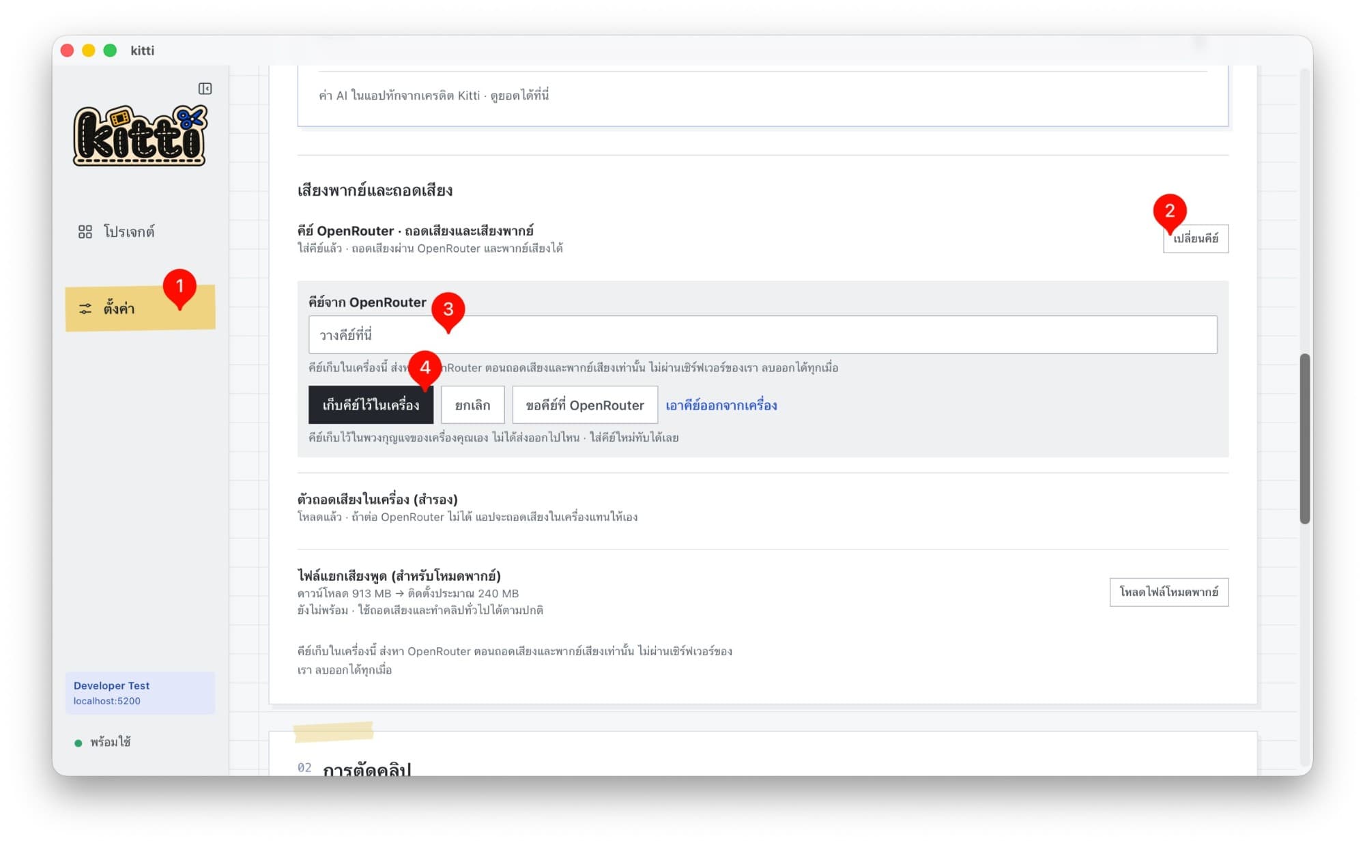This screenshot has height=845, width=1365.
Task: Click the เปลี่ยนคีย์ change key button
Action: pyautogui.click(x=1196, y=239)
